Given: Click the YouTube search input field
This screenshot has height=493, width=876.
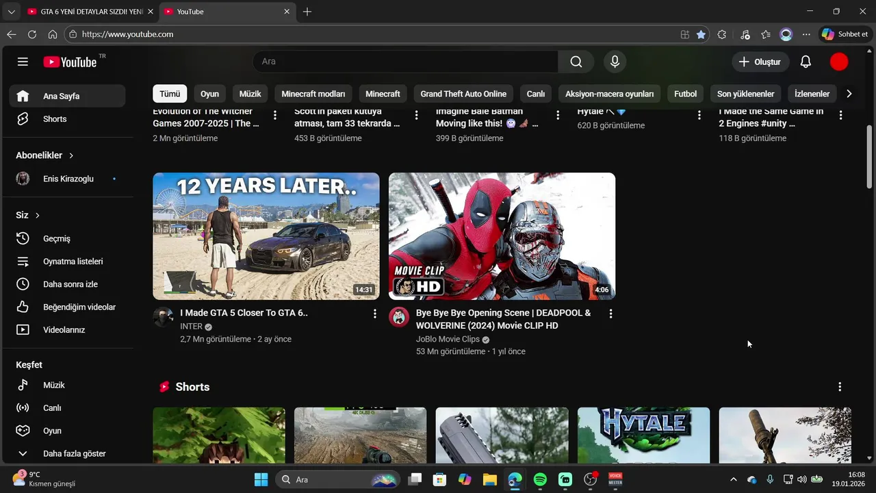Looking at the screenshot, I should (x=406, y=62).
